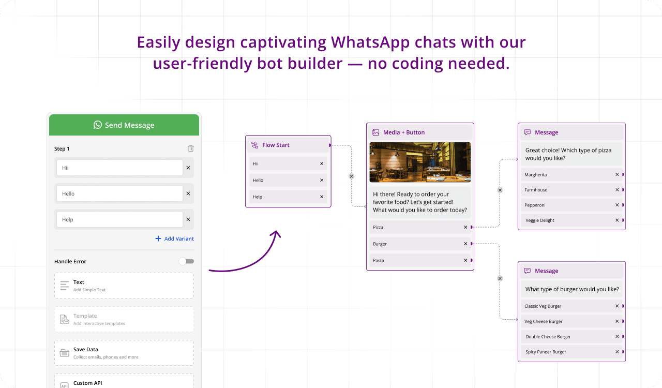Screen dimensions: 662x388
Task: Click the Flow Start output connector dot
Action: 330,145
